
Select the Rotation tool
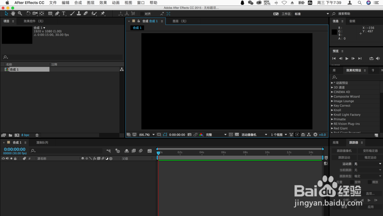pyautogui.click(x=28, y=13)
